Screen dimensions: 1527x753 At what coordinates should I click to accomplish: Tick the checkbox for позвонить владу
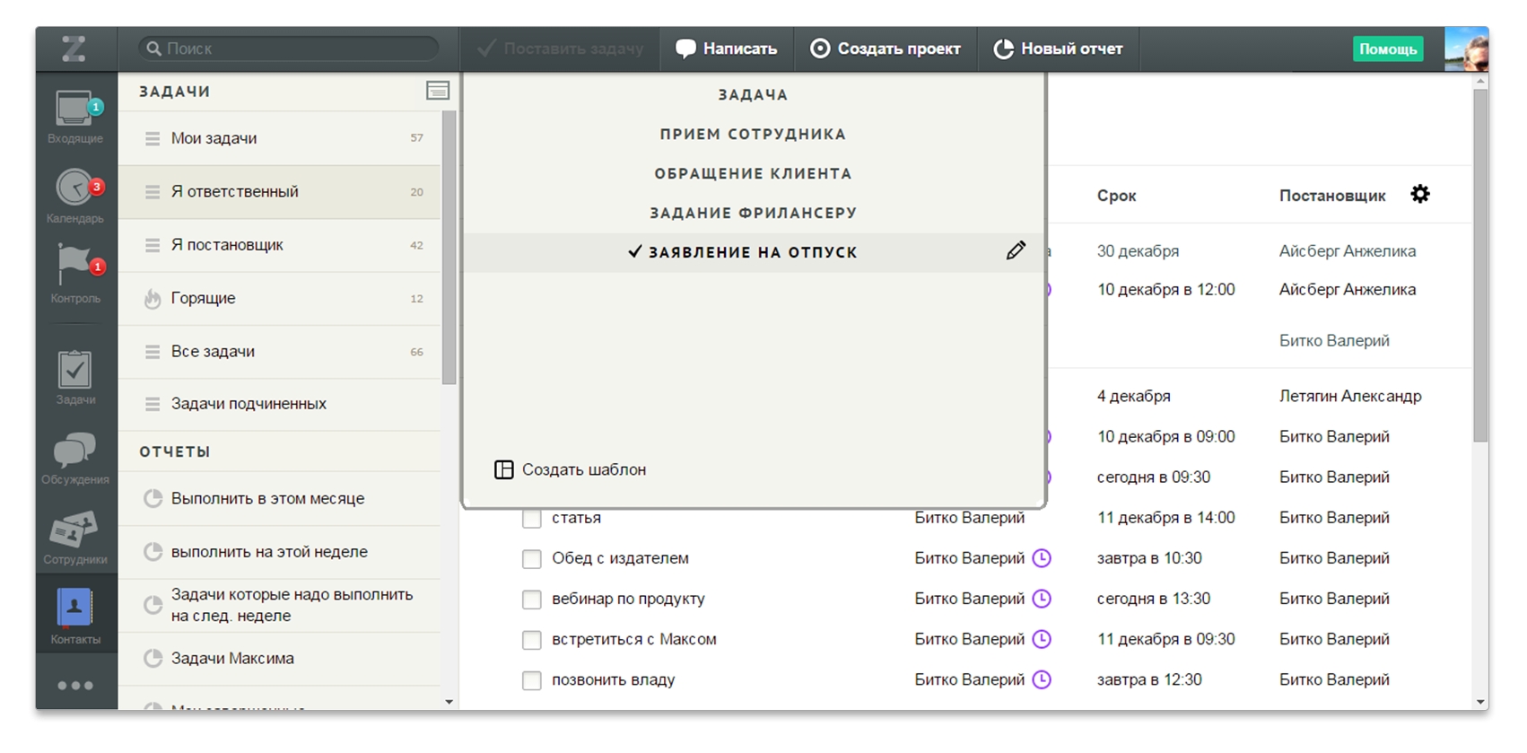(x=532, y=679)
